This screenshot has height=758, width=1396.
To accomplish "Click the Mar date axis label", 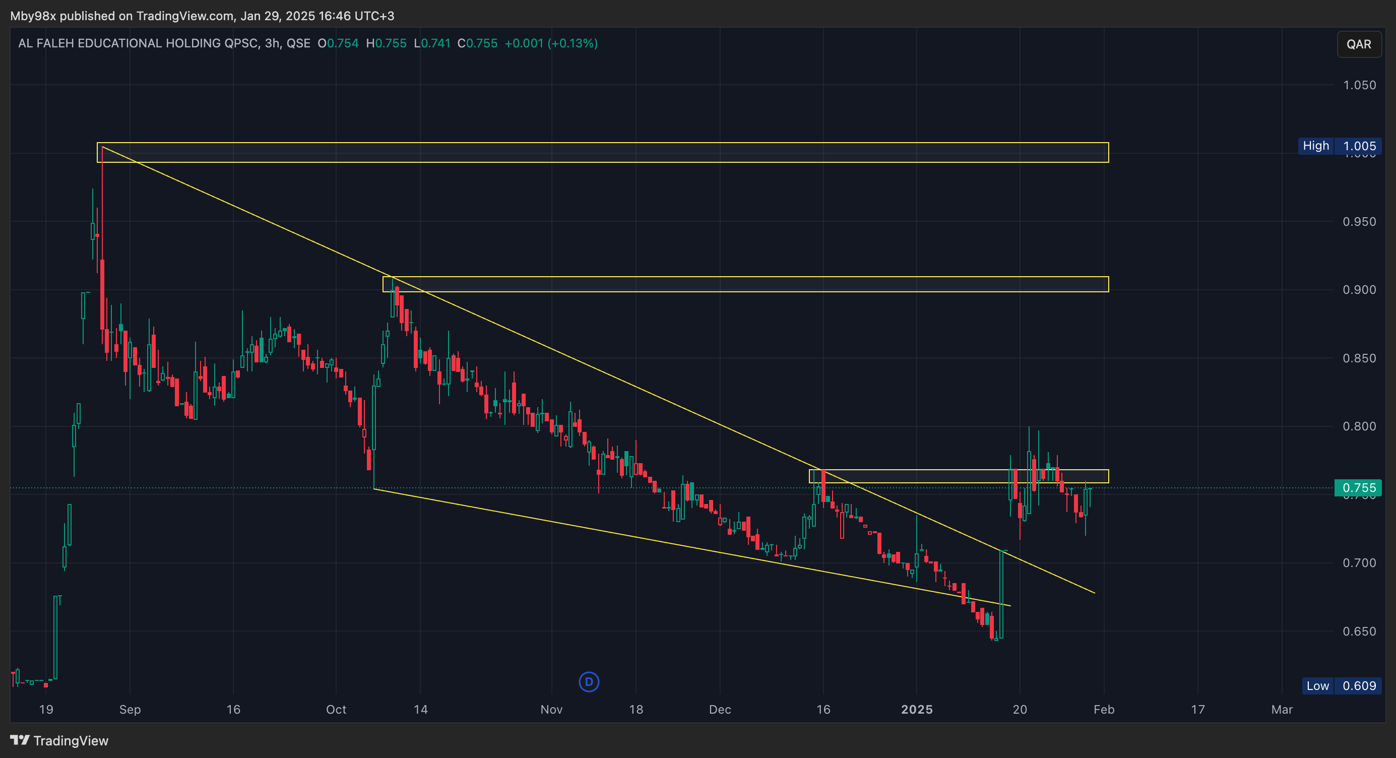I will coord(1282,709).
